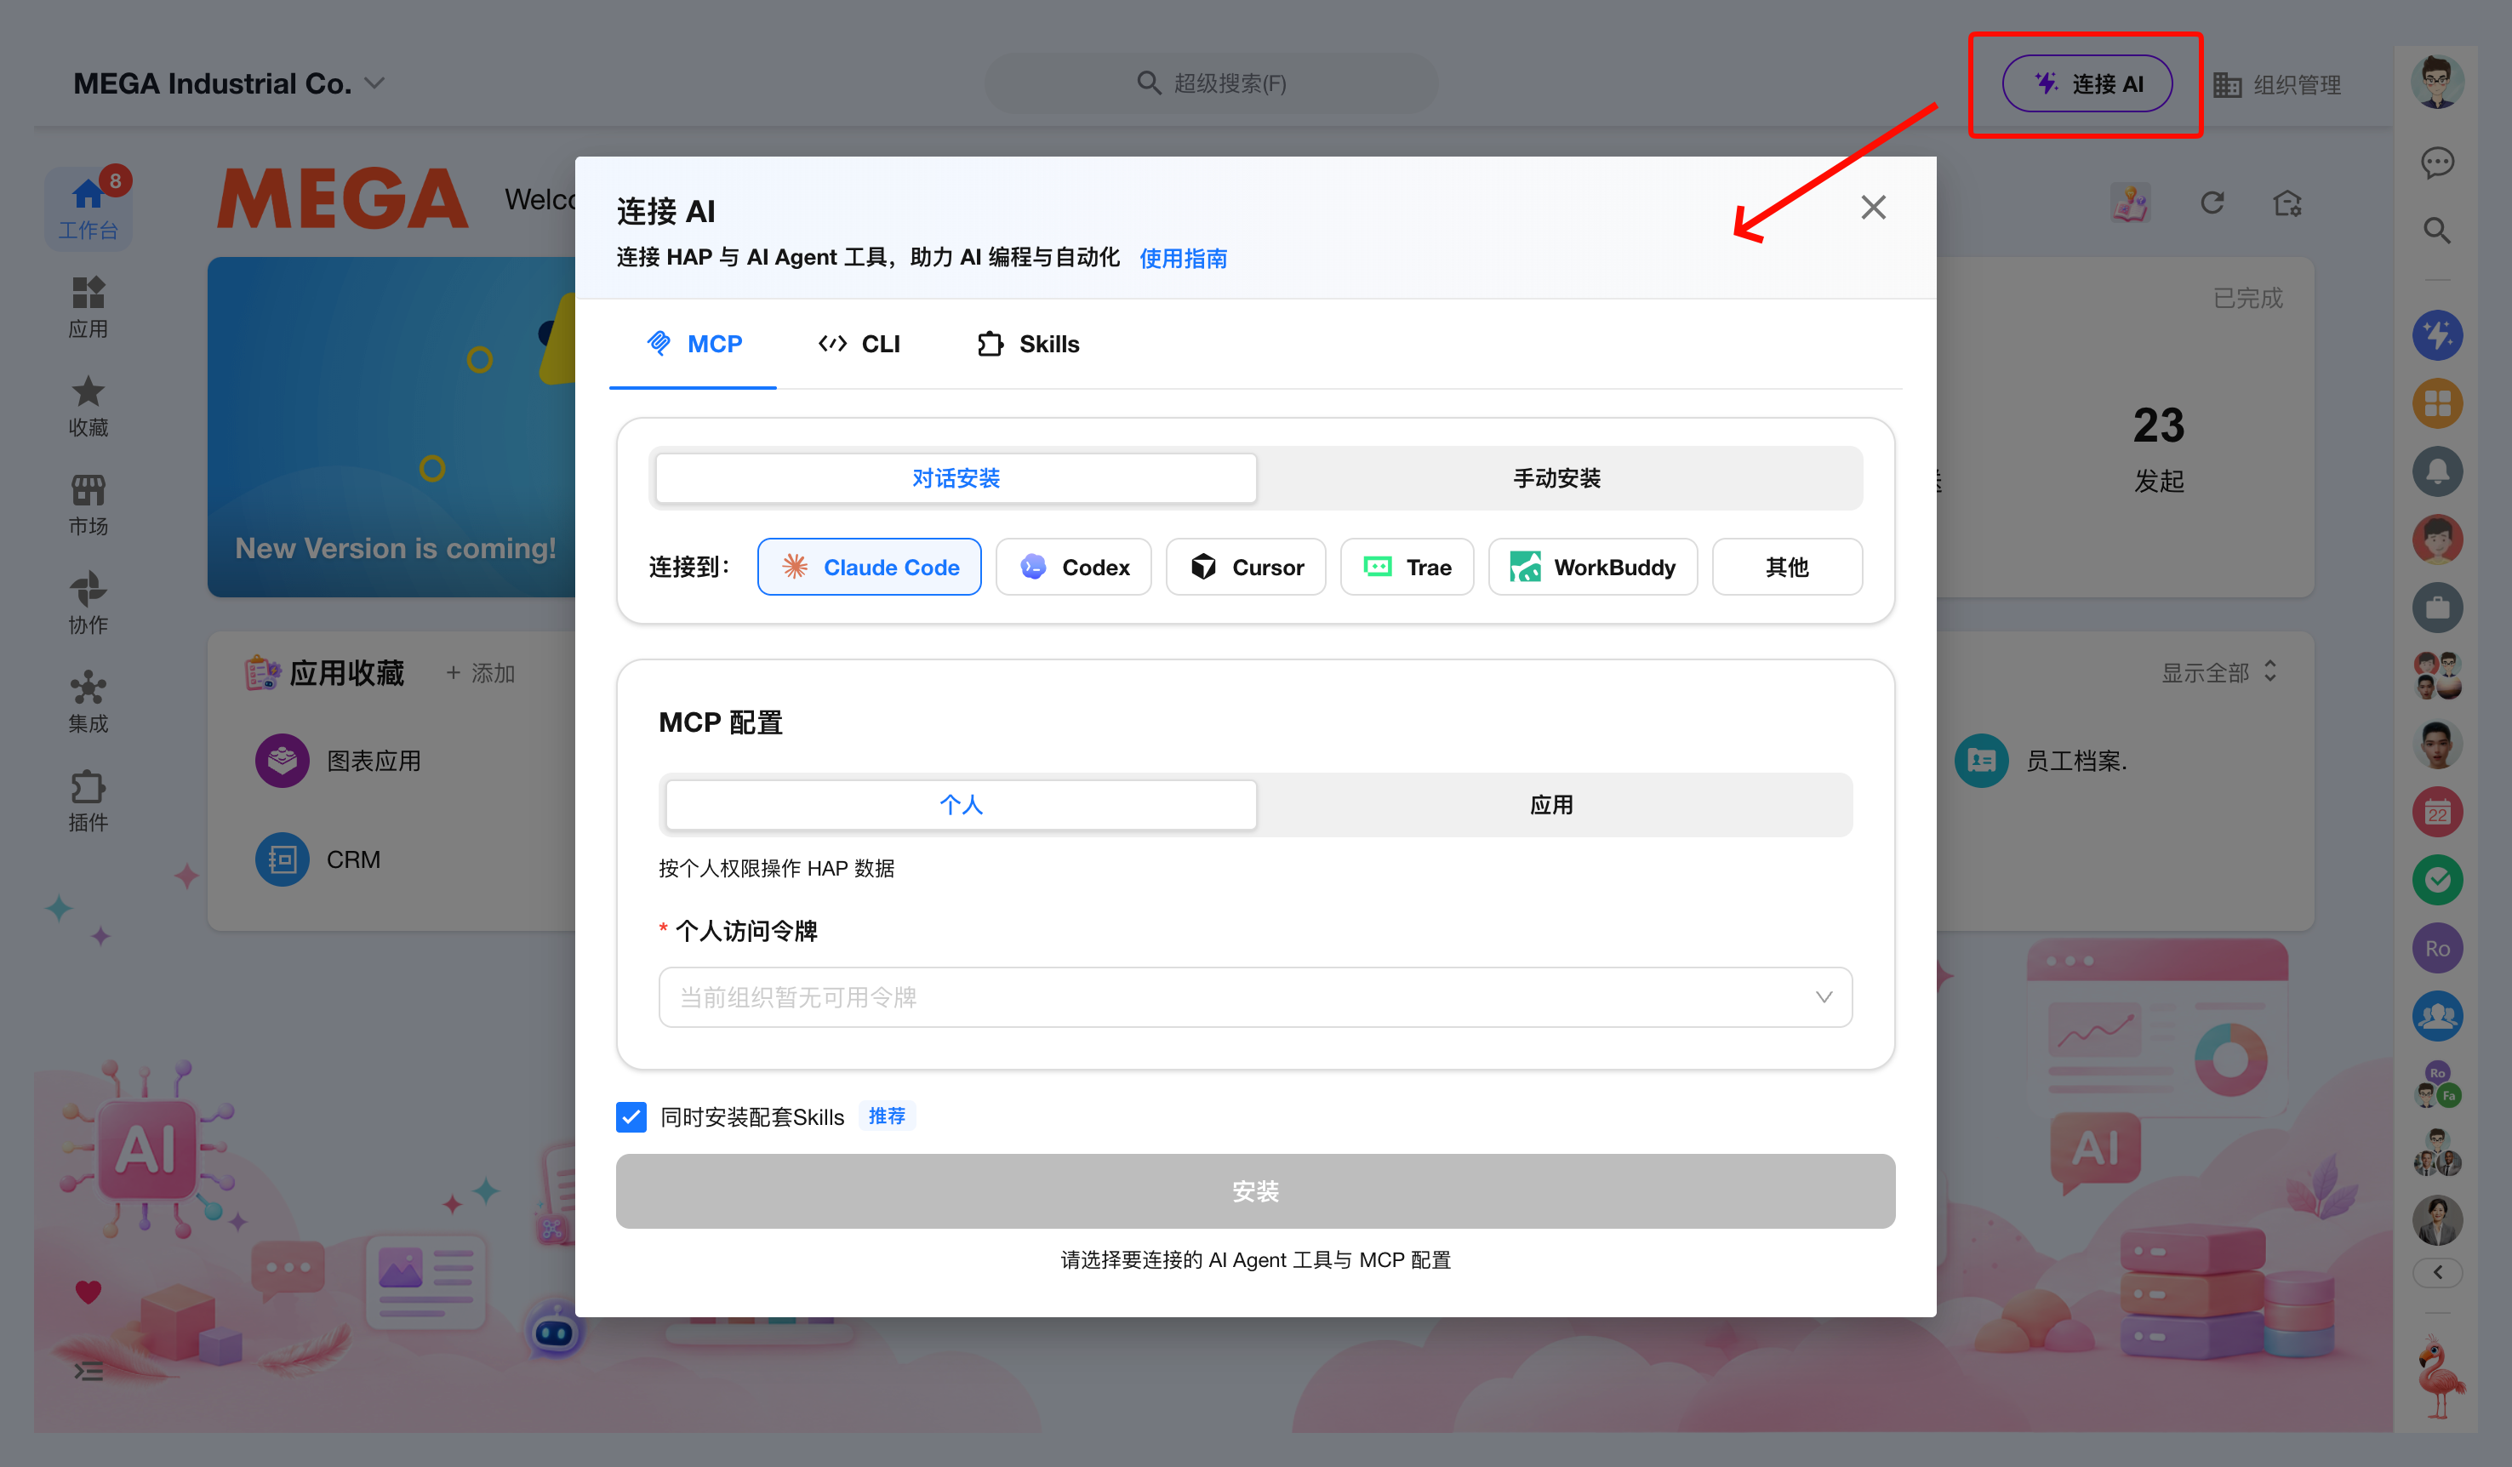Open the 集成 integration sidebar icon
Viewport: 2512px width, 1467px height.
point(88,702)
